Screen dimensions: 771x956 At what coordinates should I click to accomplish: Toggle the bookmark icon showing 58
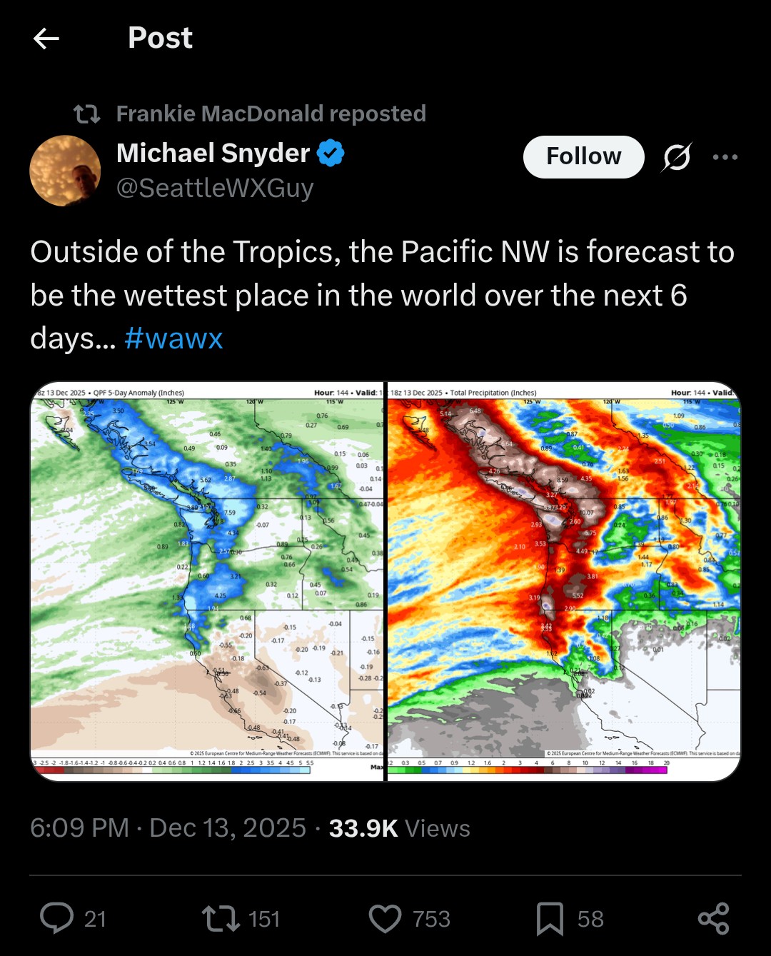pyautogui.click(x=550, y=918)
